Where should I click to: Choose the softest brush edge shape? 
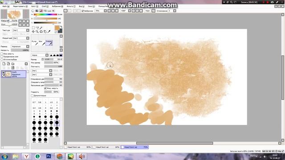[x=51, y=55]
